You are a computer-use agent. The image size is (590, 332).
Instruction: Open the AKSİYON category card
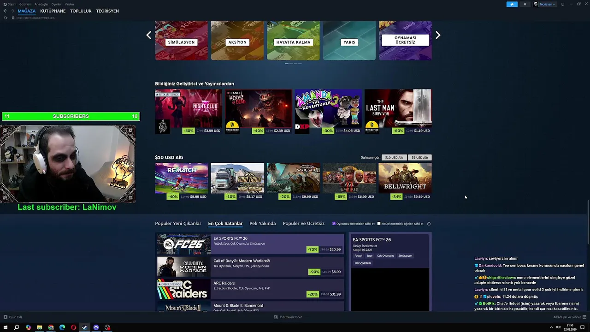pyautogui.click(x=237, y=41)
